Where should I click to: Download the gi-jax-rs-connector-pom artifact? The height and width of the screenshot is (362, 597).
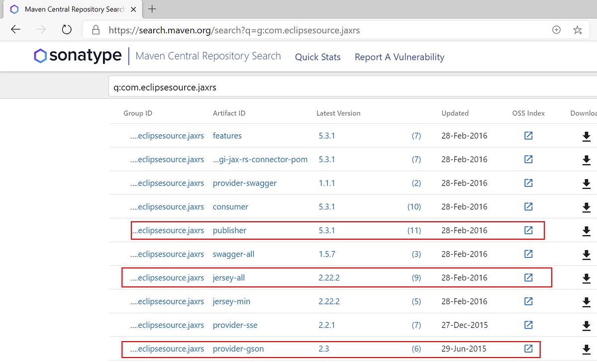(x=586, y=160)
